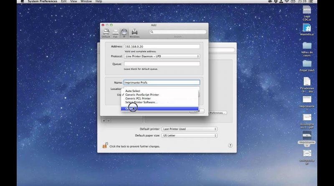
Task: Open the Window menu
Action: pyautogui.click(x=86, y=1)
